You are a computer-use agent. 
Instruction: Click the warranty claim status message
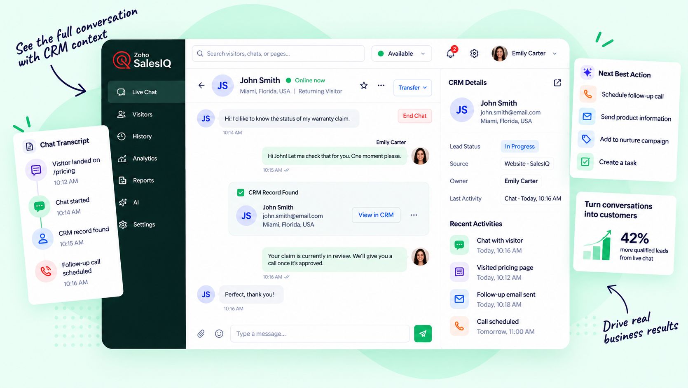point(289,119)
